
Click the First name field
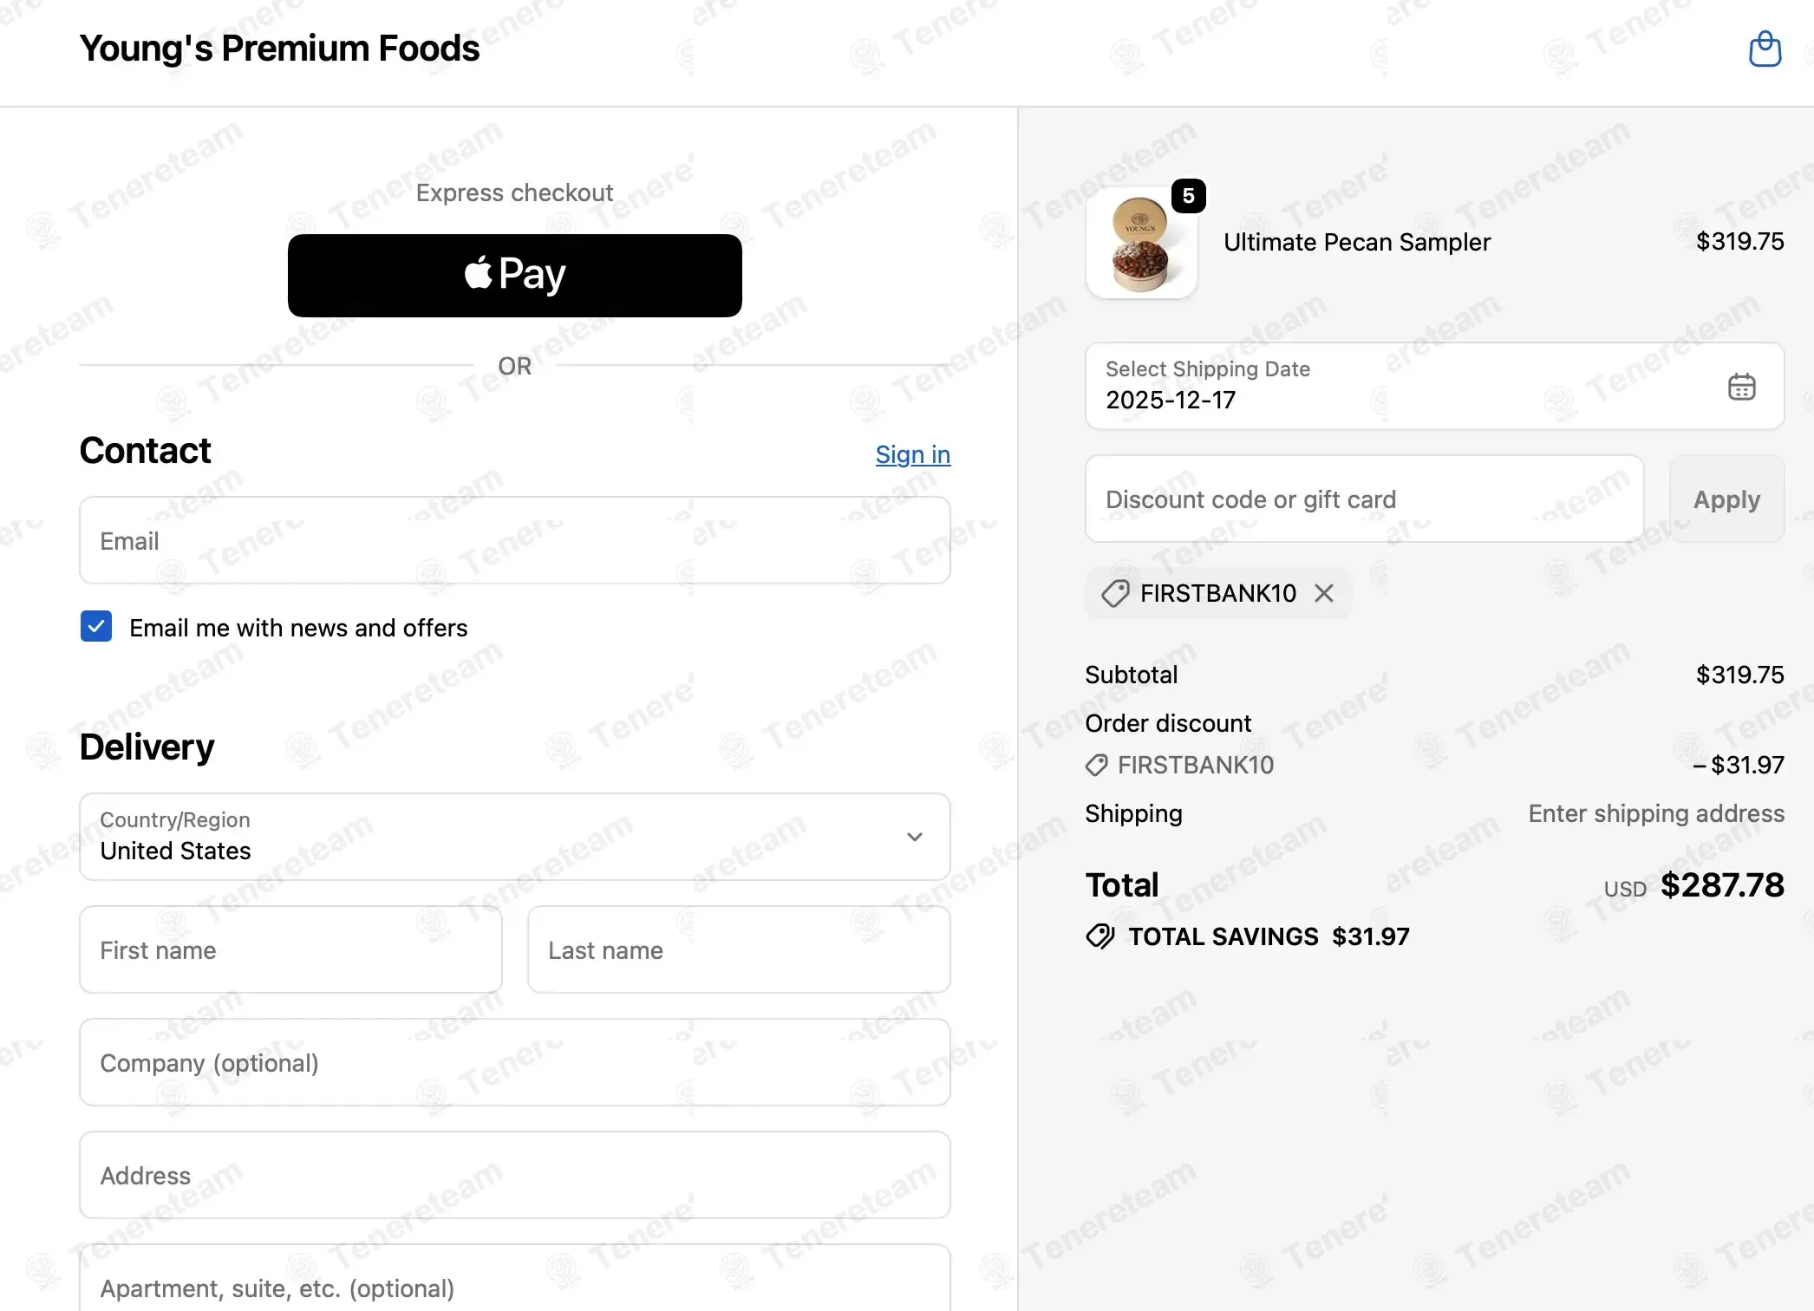pyautogui.click(x=290, y=949)
